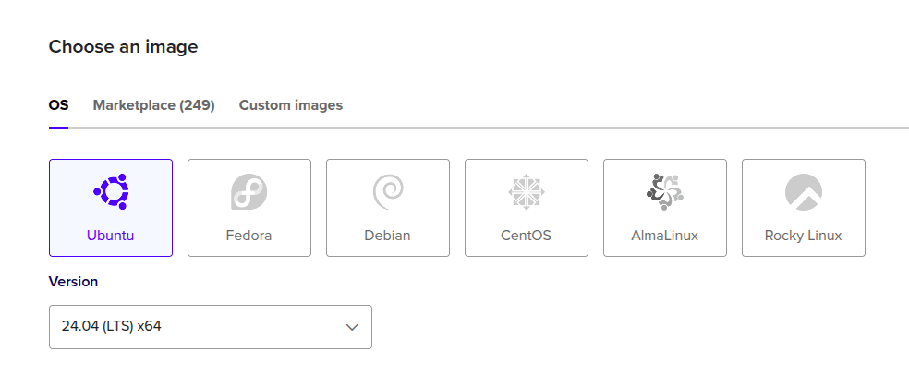Click the Version field label
This screenshot has width=909, height=376.
pyautogui.click(x=73, y=282)
